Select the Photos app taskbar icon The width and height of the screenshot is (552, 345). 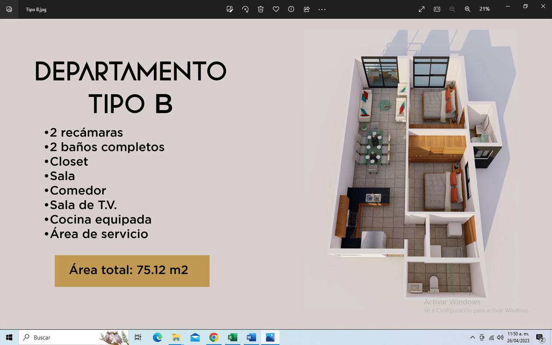click(270, 337)
